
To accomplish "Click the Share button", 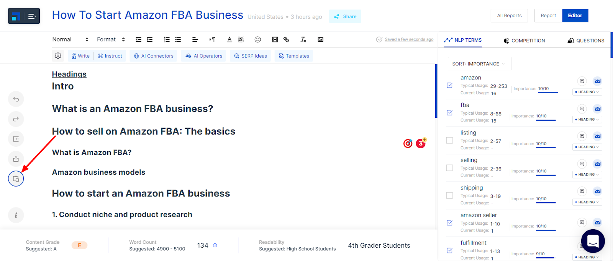I will [345, 16].
